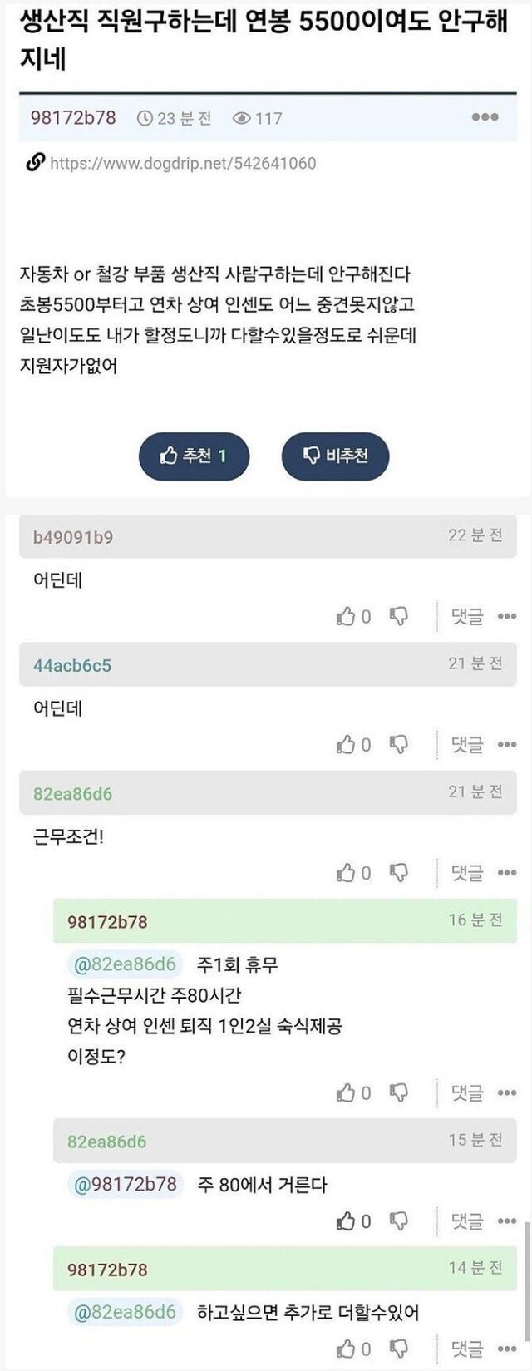Click the 추천 upvote button
The height and width of the screenshot is (1371, 532).
[194, 456]
